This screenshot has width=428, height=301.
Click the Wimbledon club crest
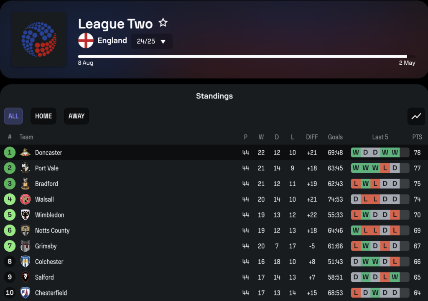pyautogui.click(x=25, y=215)
